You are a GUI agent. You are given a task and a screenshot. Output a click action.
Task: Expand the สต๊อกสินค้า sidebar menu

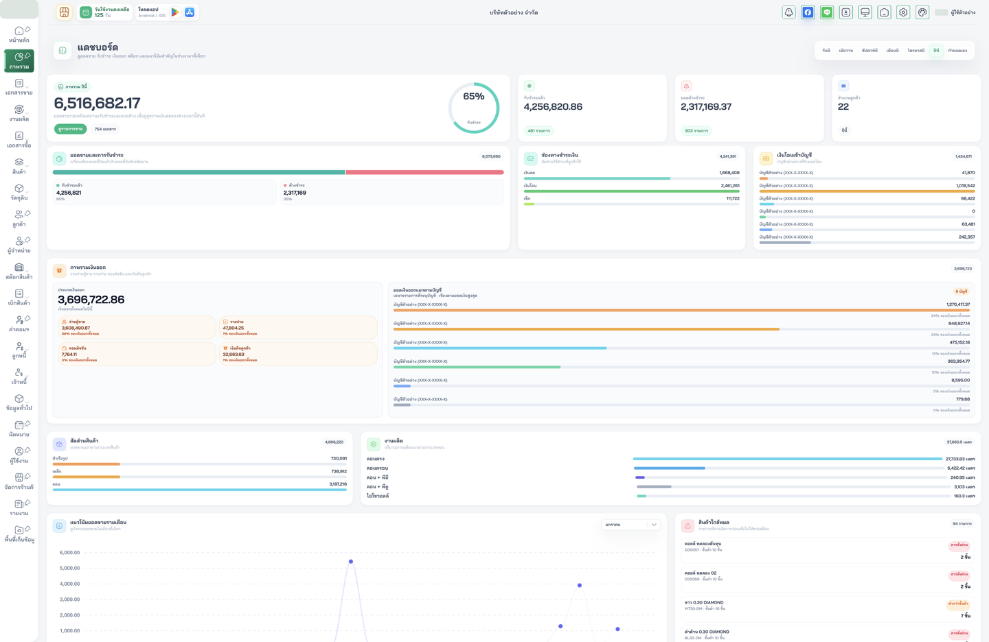pos(19,271)
